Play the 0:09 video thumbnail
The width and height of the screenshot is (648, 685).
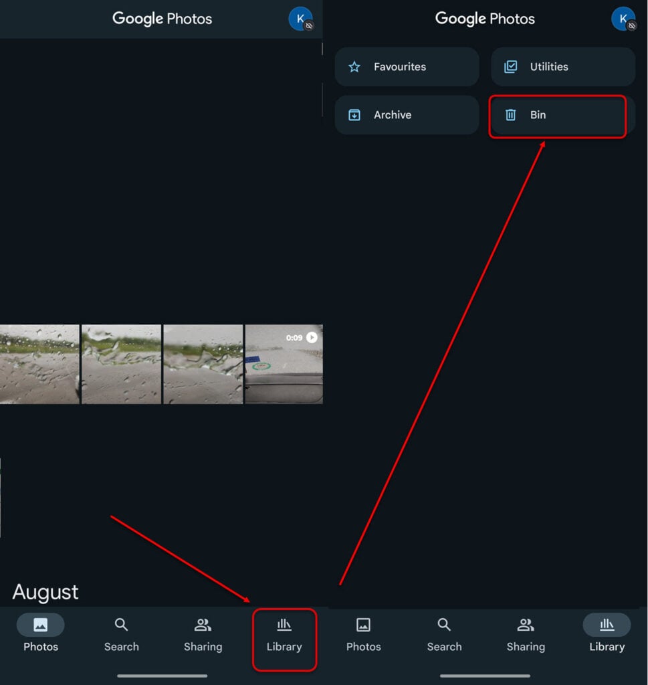284,364
